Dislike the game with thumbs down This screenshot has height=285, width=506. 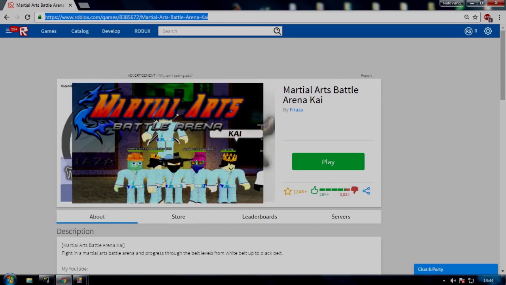[355, 190]
